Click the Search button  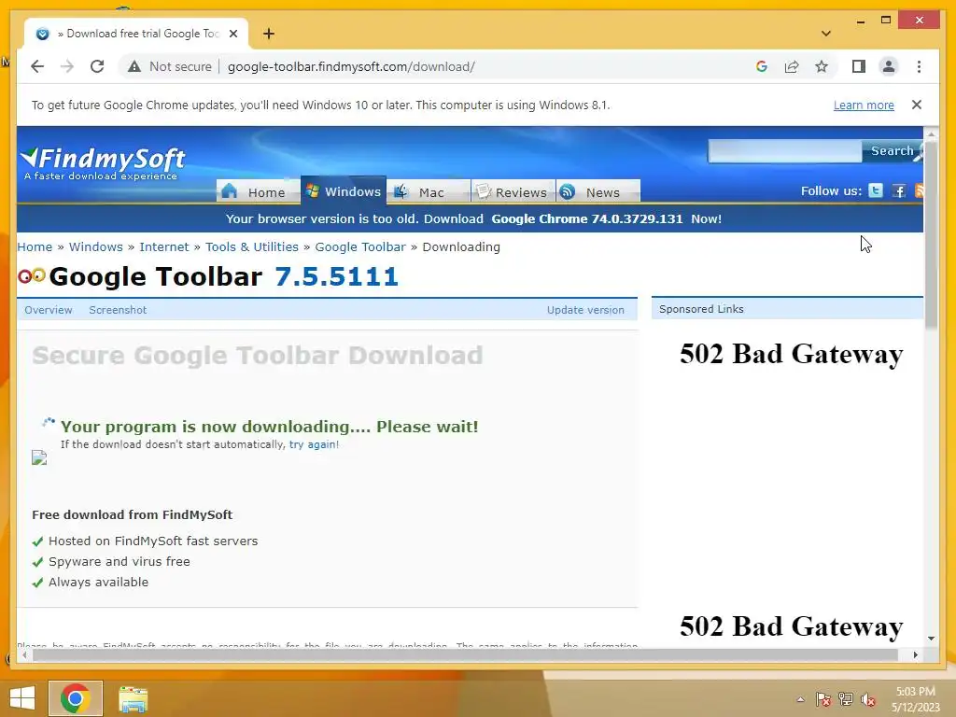tap(892, 150)
